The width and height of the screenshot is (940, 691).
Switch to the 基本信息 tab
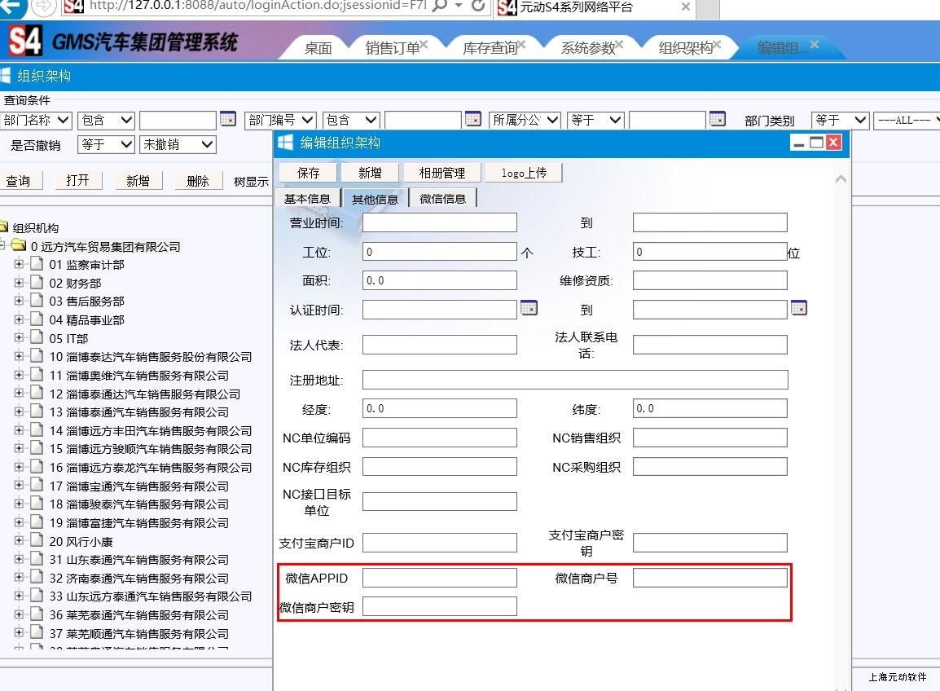pyautogui.click(x=307, y=199)
